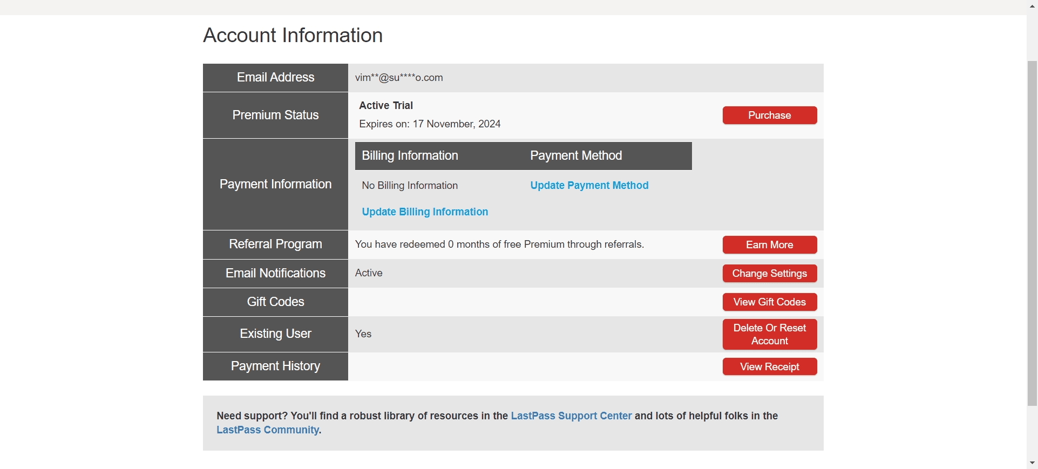Click the red Purchase button
This screenshot has width=1038, height=469.
coord(769,115)
